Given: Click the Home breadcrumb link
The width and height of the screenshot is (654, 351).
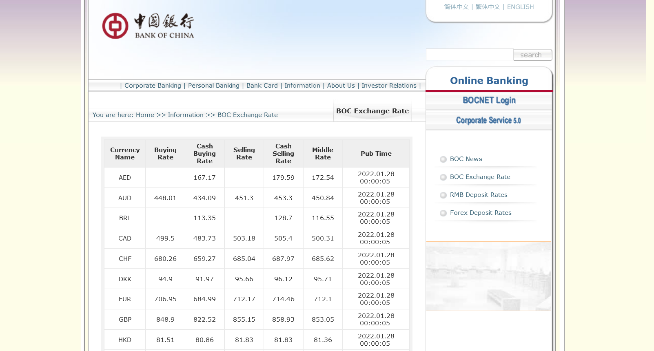Looking at the screenshot, I should point(145,115).
